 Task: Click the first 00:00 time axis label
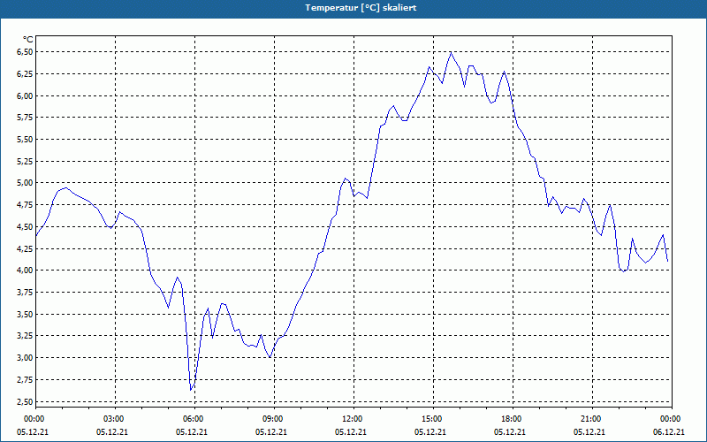[x=33, y=419]
